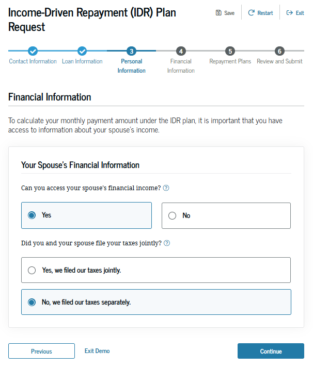Click the Exit arrow icon
Image resolution: width=313 pixels, height=369 pixels.
(289, 13)
